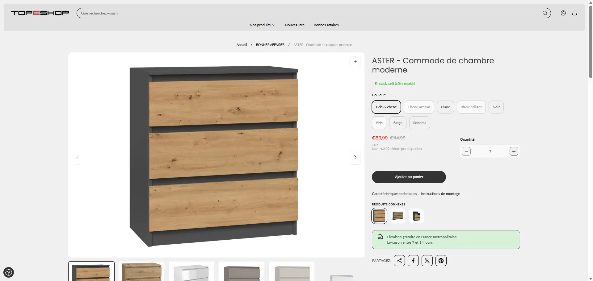This screenshot has height=281, width=593.
Task: Click the search magnifier icon
Action: click(545, 13)
